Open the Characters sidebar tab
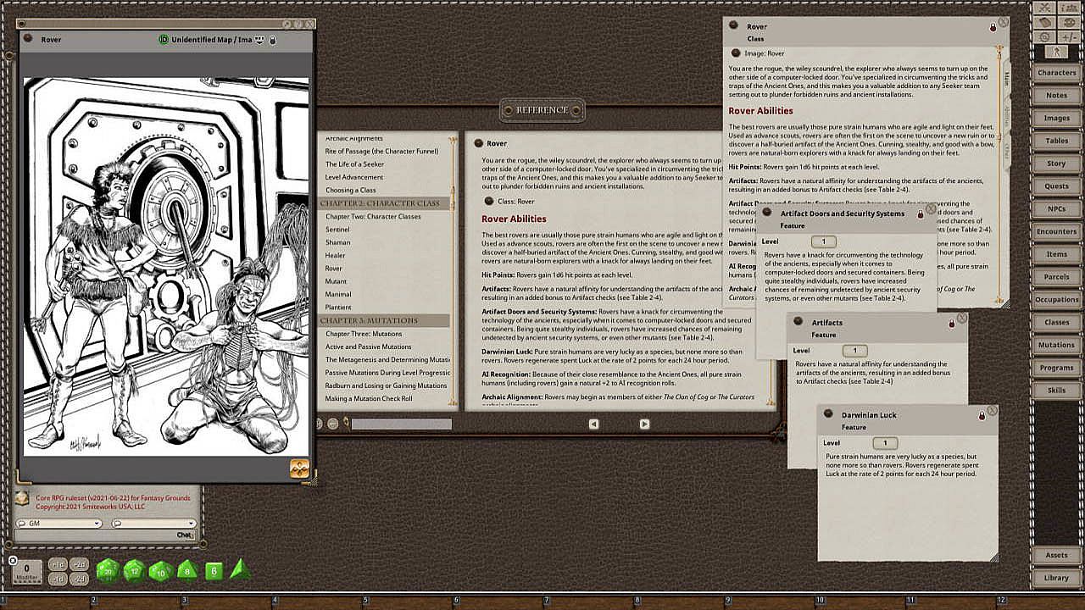Screen dimensions: 1085x610 pyautogui.click(x=1056, y=73)
